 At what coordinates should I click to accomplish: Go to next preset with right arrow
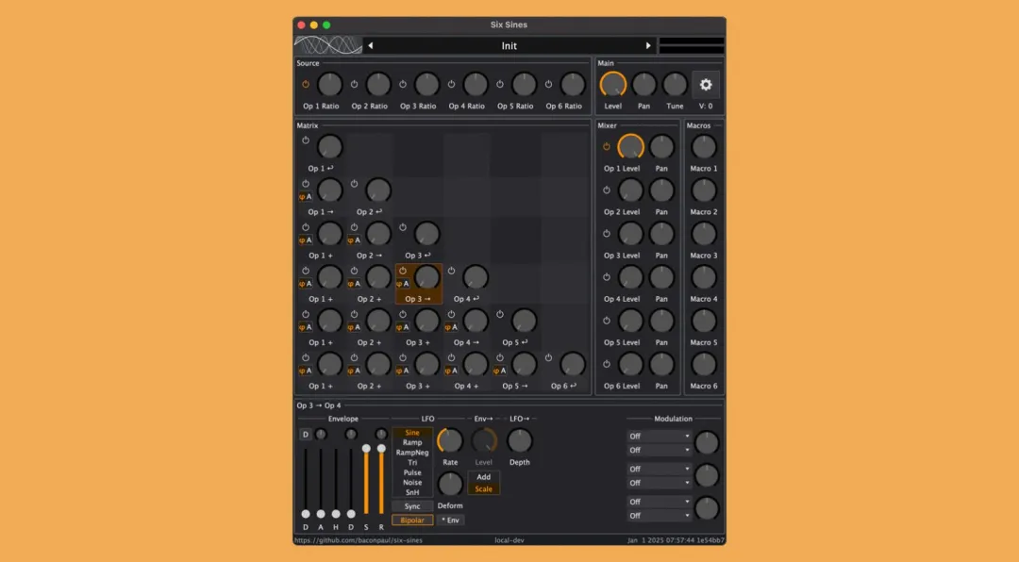648,45
